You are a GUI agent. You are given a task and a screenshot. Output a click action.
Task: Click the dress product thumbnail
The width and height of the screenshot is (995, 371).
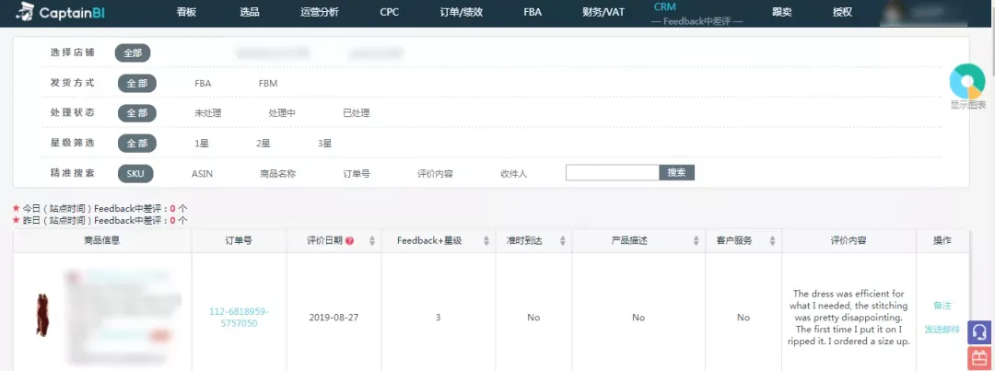click(x=43, y=315)
